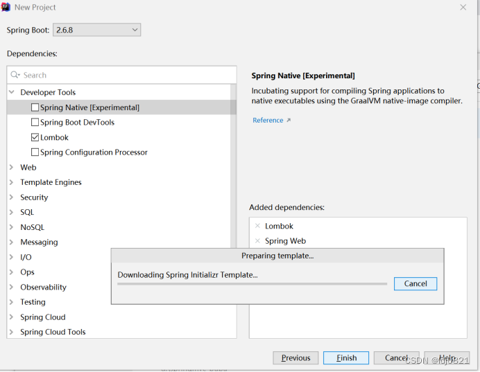Click the download progress bar

click(x=252, y=284)
